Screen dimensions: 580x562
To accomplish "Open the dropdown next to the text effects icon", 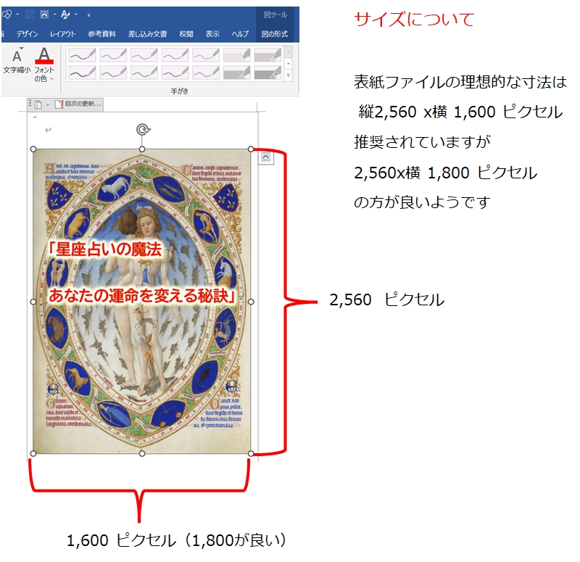I will click(76, 15).
